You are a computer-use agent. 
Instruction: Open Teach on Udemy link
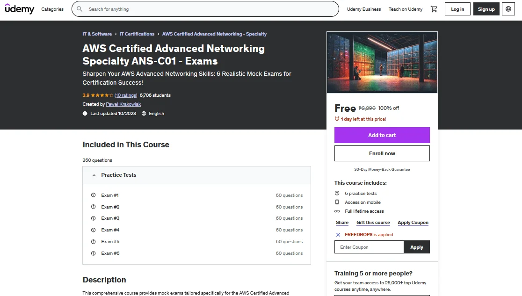(406, 9)
